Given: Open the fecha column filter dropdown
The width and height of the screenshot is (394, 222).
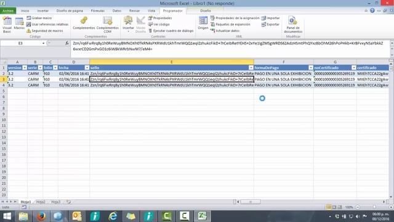Looking at the screenshot, I should pyautogui.click(x=87, y=68).
